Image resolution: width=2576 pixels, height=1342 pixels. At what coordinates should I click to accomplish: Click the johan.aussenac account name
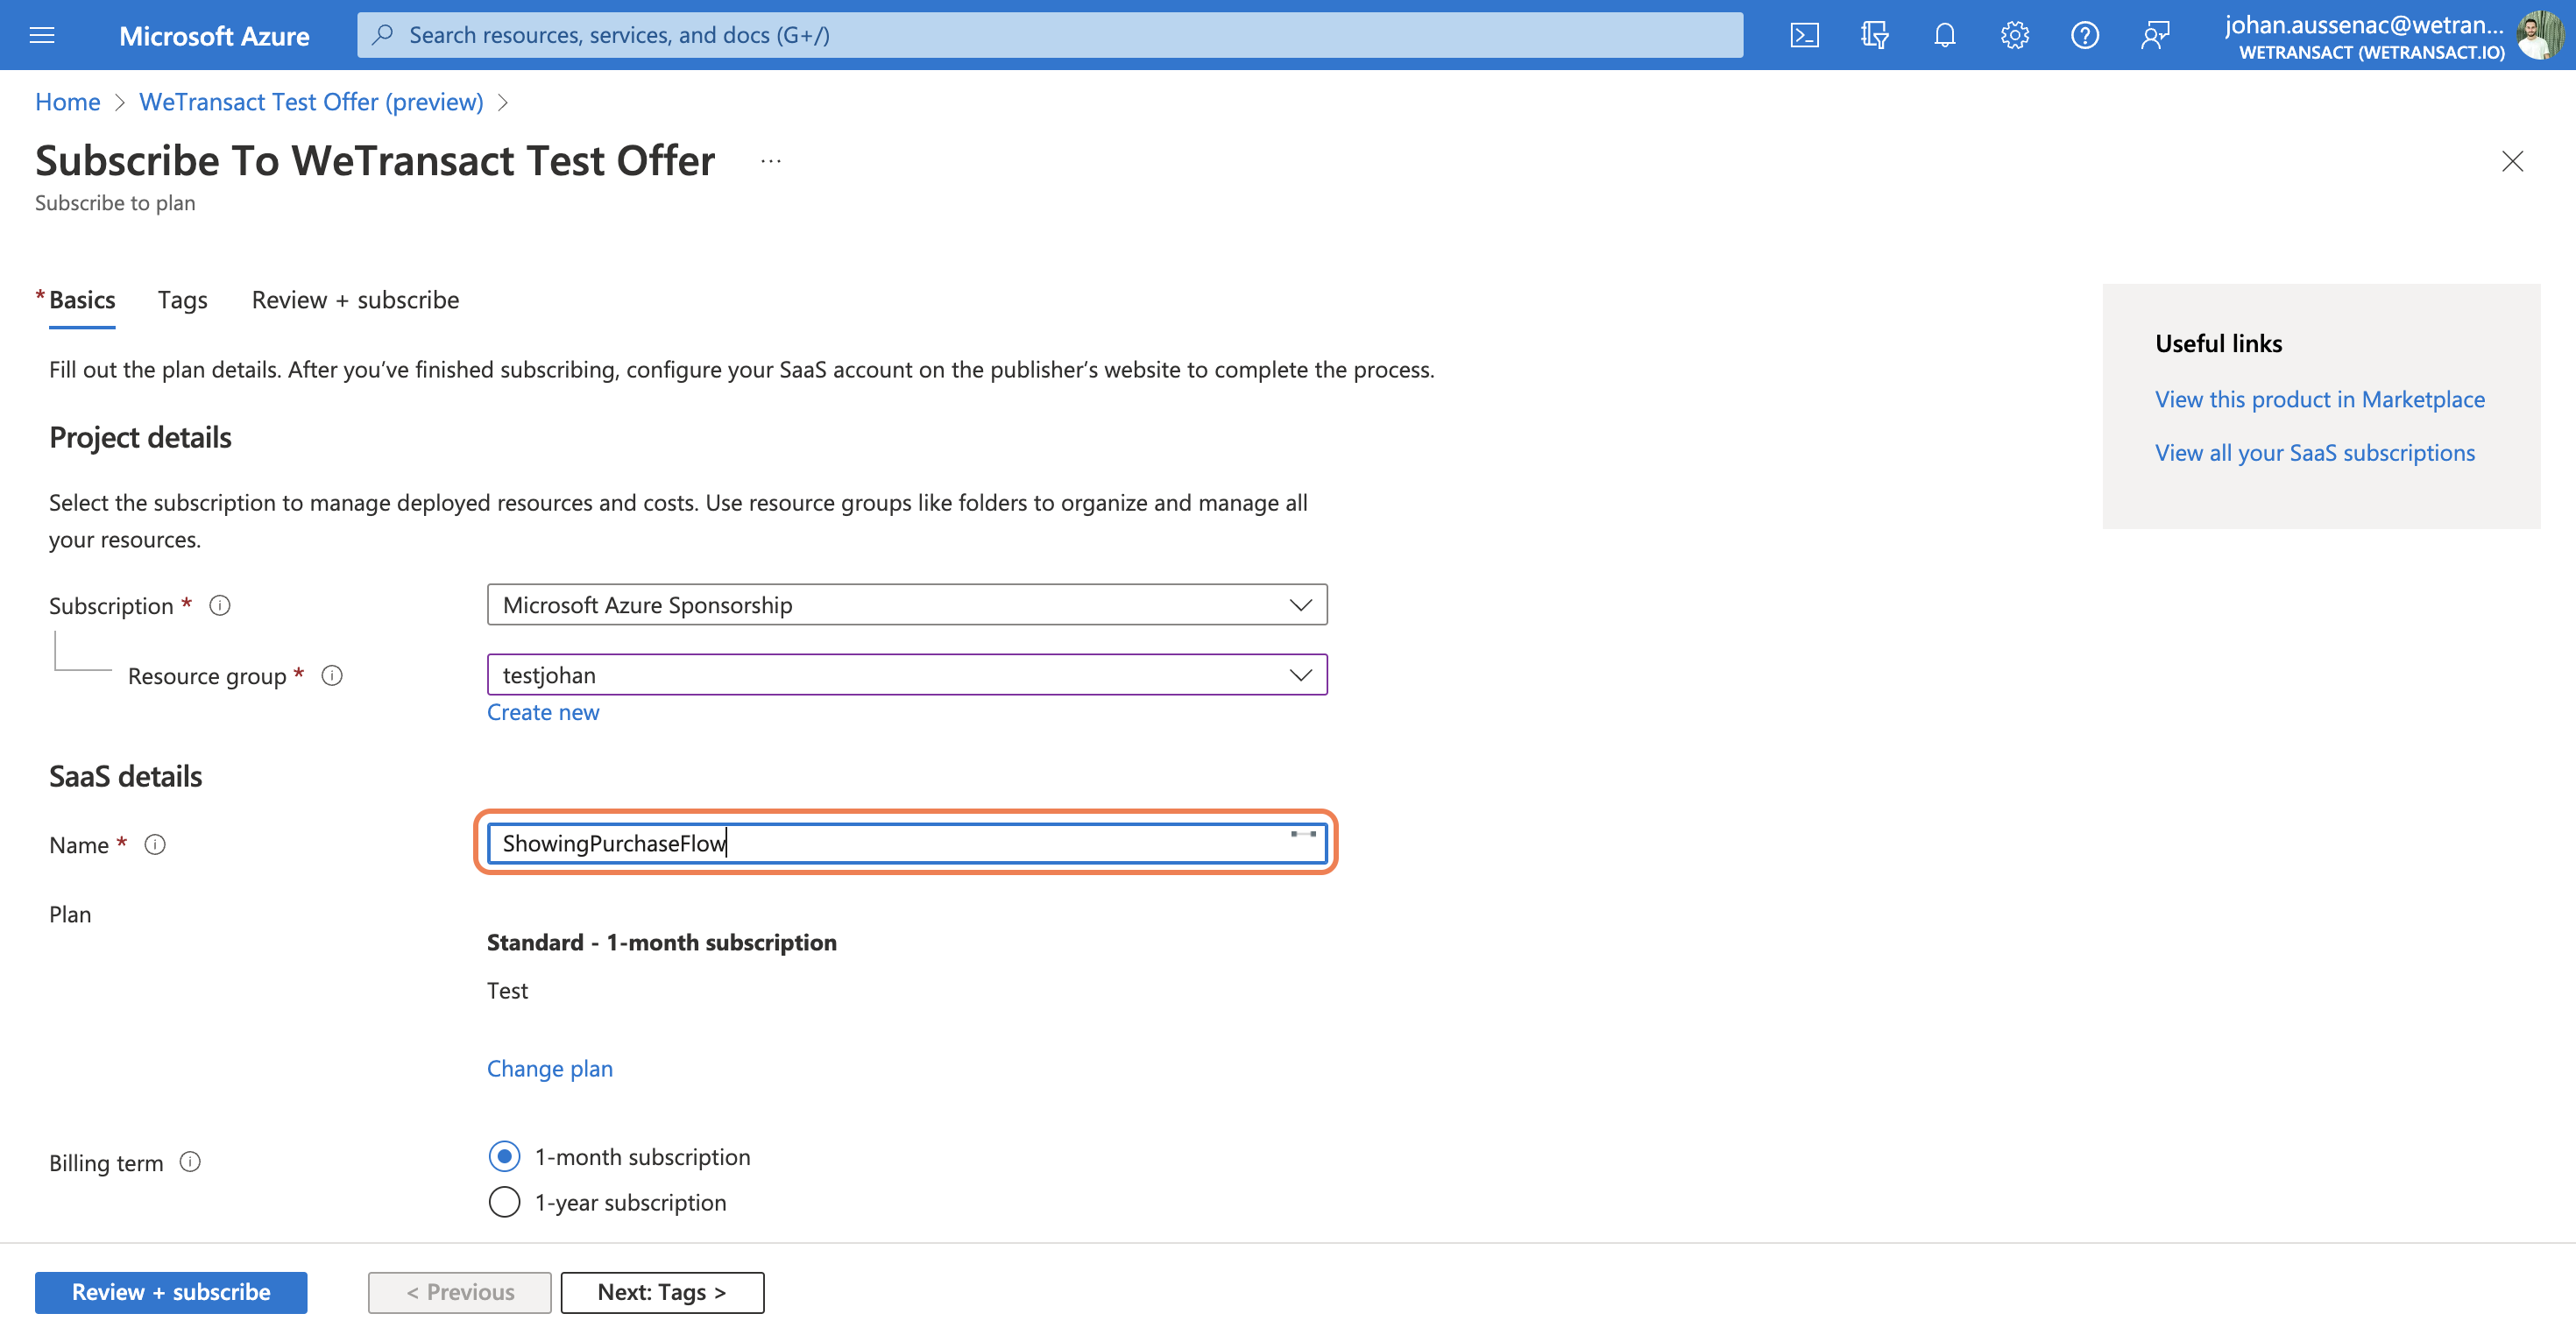(2364, 25)
